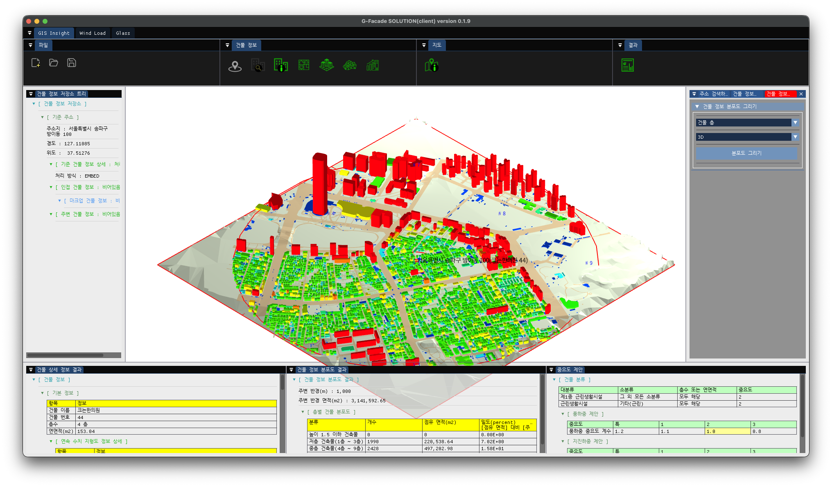
Task: Click the building search magnifier icon
Action: pyautogui.click(x=258, y=65)
